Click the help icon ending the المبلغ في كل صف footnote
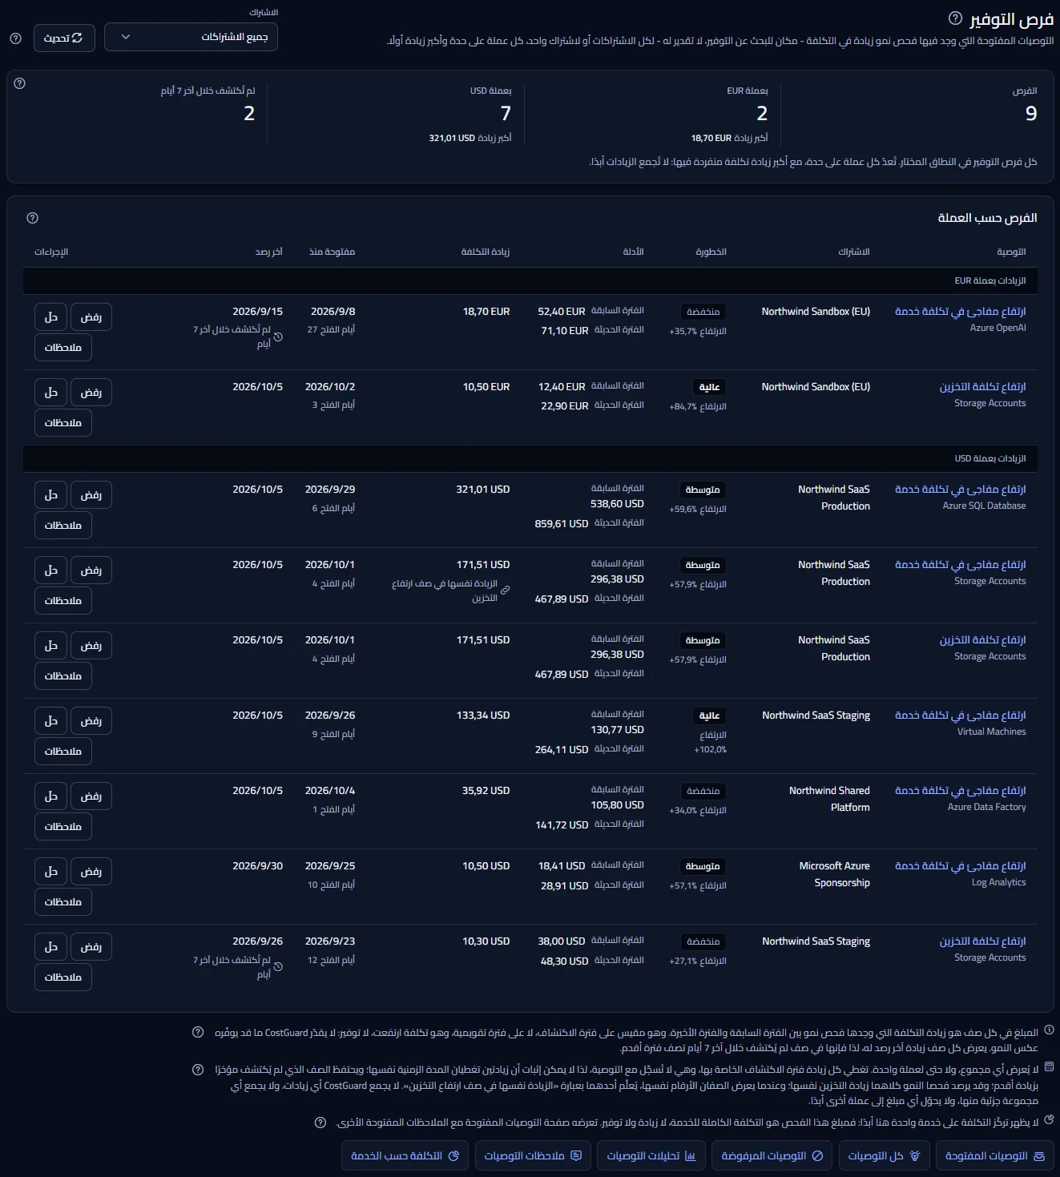The width and height of the screenshot is (1060, 1177). coord(198,1033)
